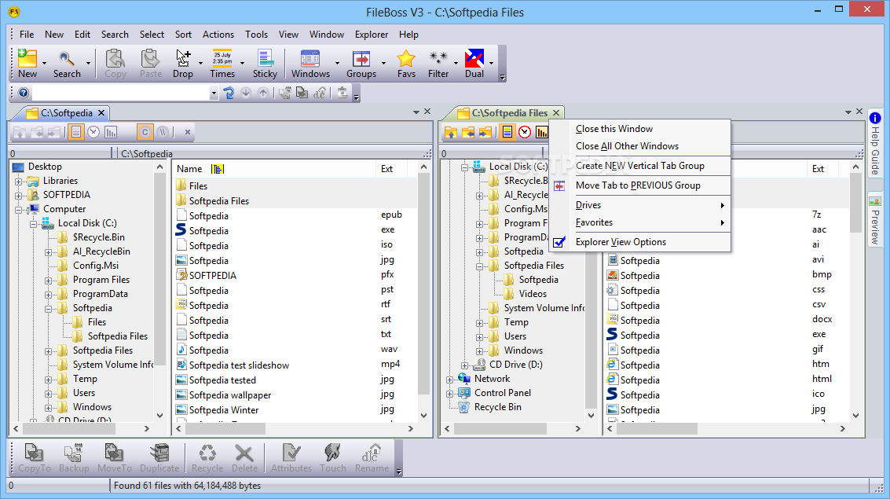Click the red clock icon in right pane toolbar
This screenshot has width=890, height=499.
coord(525,132)
